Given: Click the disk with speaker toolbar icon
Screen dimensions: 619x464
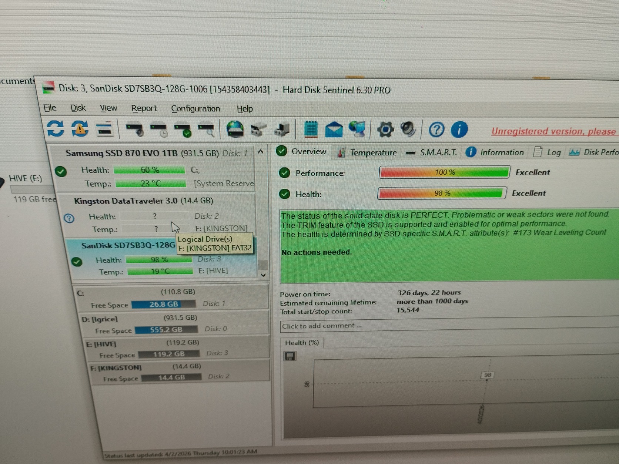Looking at the screenshot, I should pos(134,130).
